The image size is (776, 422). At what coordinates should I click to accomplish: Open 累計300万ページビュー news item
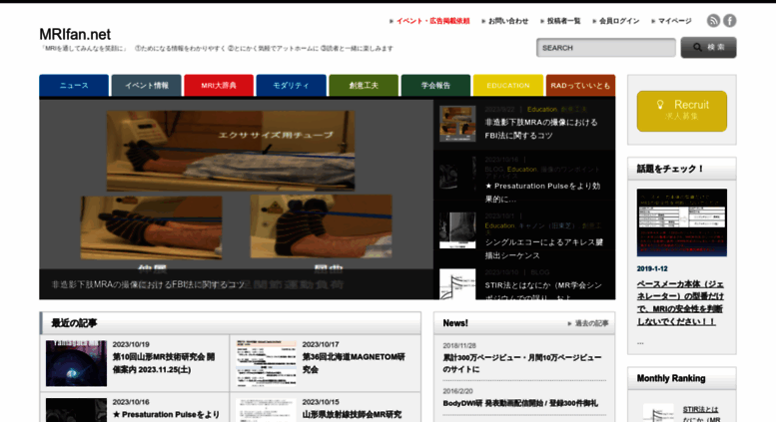click(x=522, y=363)
